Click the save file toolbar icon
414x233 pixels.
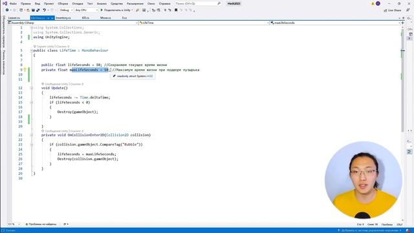coord(33,10)
